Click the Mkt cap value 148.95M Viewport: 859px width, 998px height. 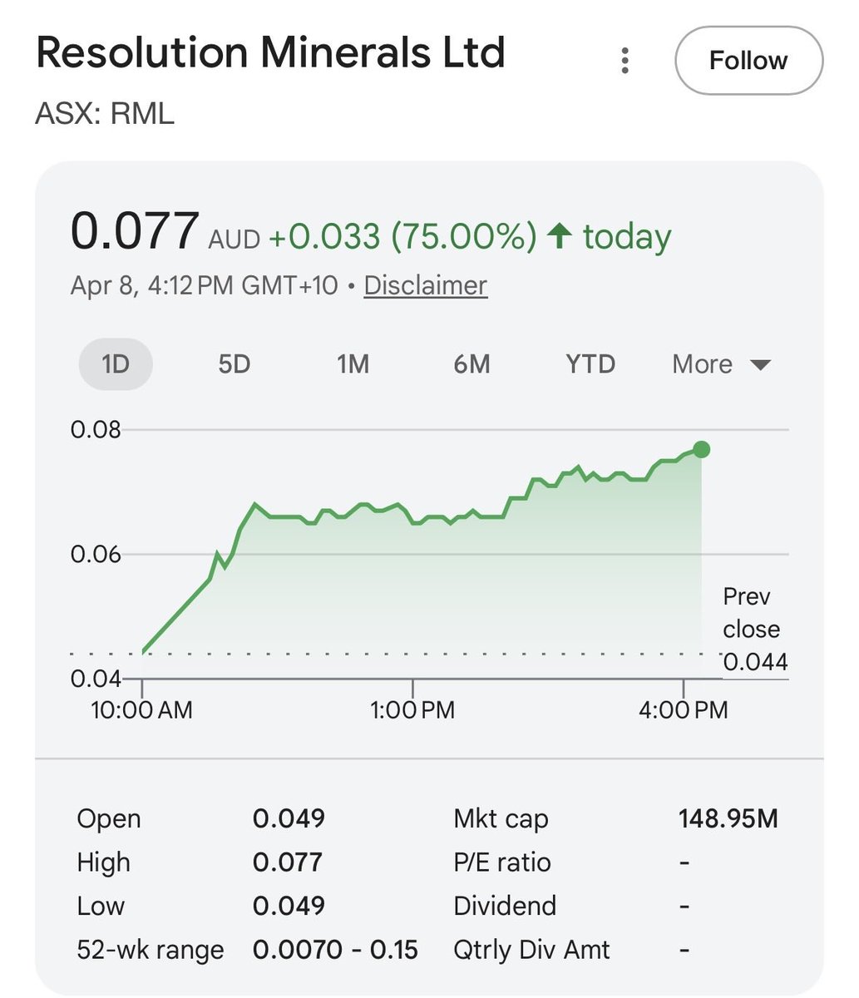tap(728, 818)
